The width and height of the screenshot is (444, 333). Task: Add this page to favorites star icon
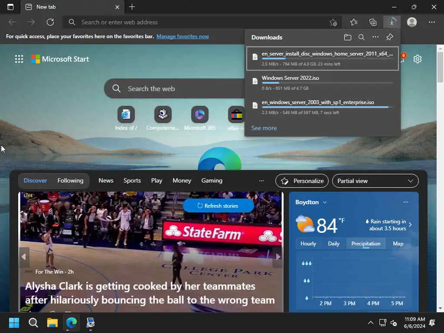[x=333, y=22]
